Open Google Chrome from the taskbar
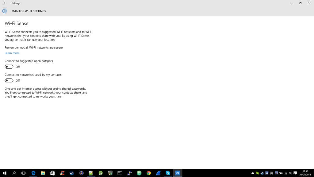The width and height of the screenshot is (314, 177). click(x=149, y=173)
